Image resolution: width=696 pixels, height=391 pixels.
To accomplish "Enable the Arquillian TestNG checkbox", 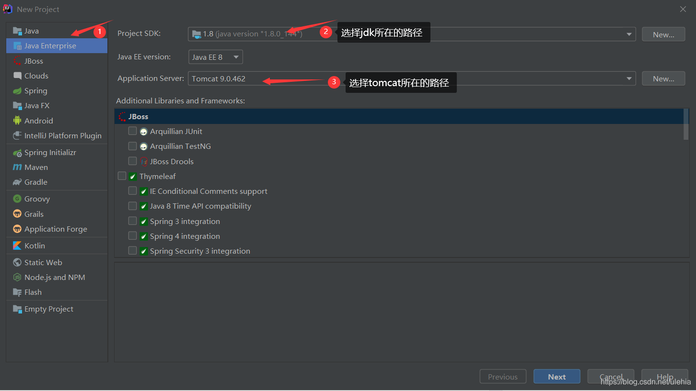I will pyautogui.click(x=132, y=146).
